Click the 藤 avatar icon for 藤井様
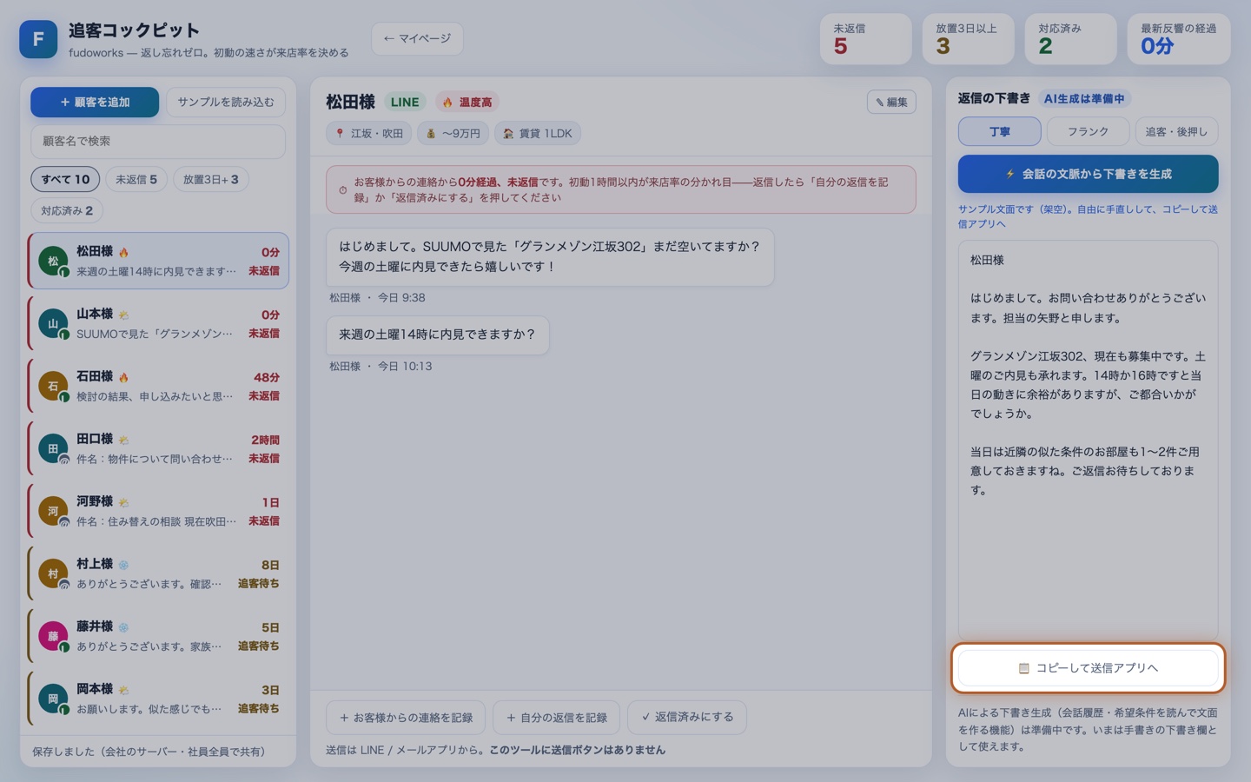This screenshot has width=1251, height=782. (x=53, y=636)
